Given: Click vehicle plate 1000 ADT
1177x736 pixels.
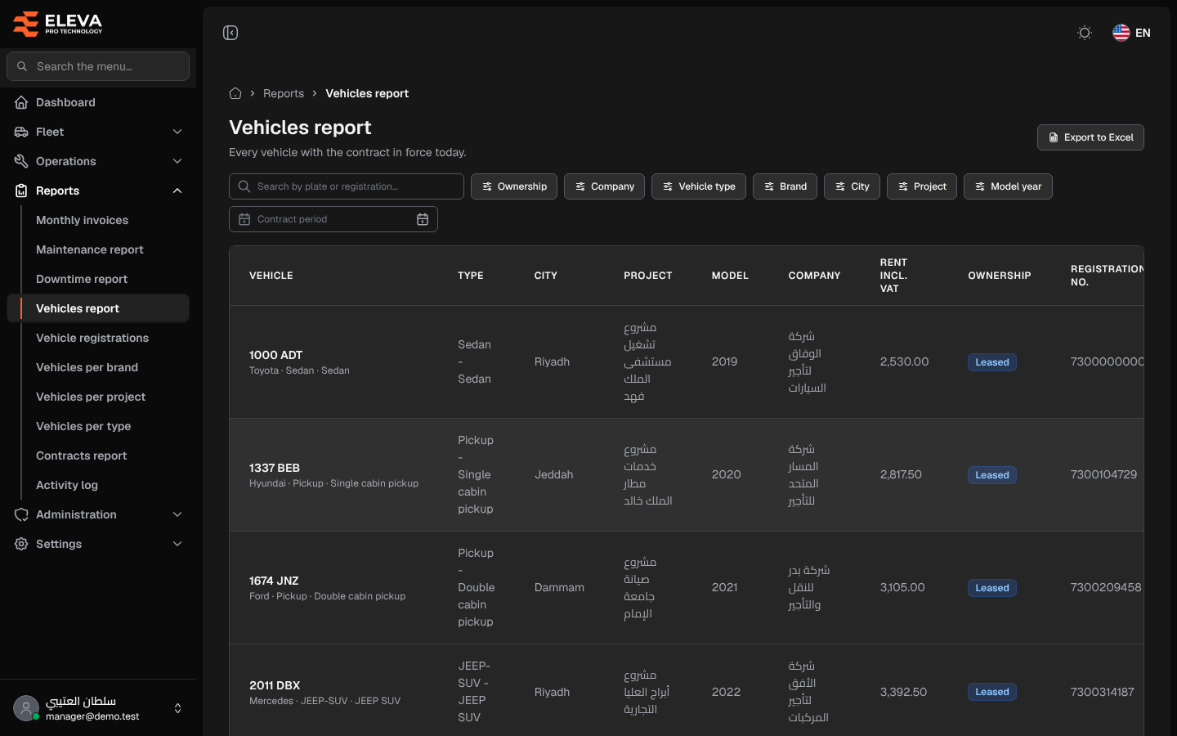Looking at the screenshot, I should 275,355.
